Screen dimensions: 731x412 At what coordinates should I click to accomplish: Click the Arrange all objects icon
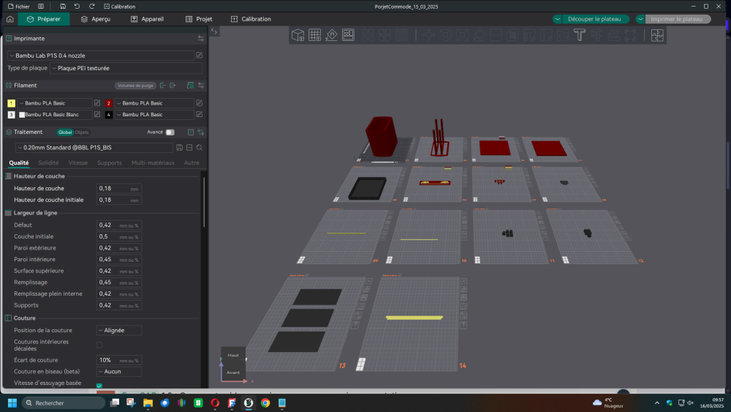pos(348,35)
